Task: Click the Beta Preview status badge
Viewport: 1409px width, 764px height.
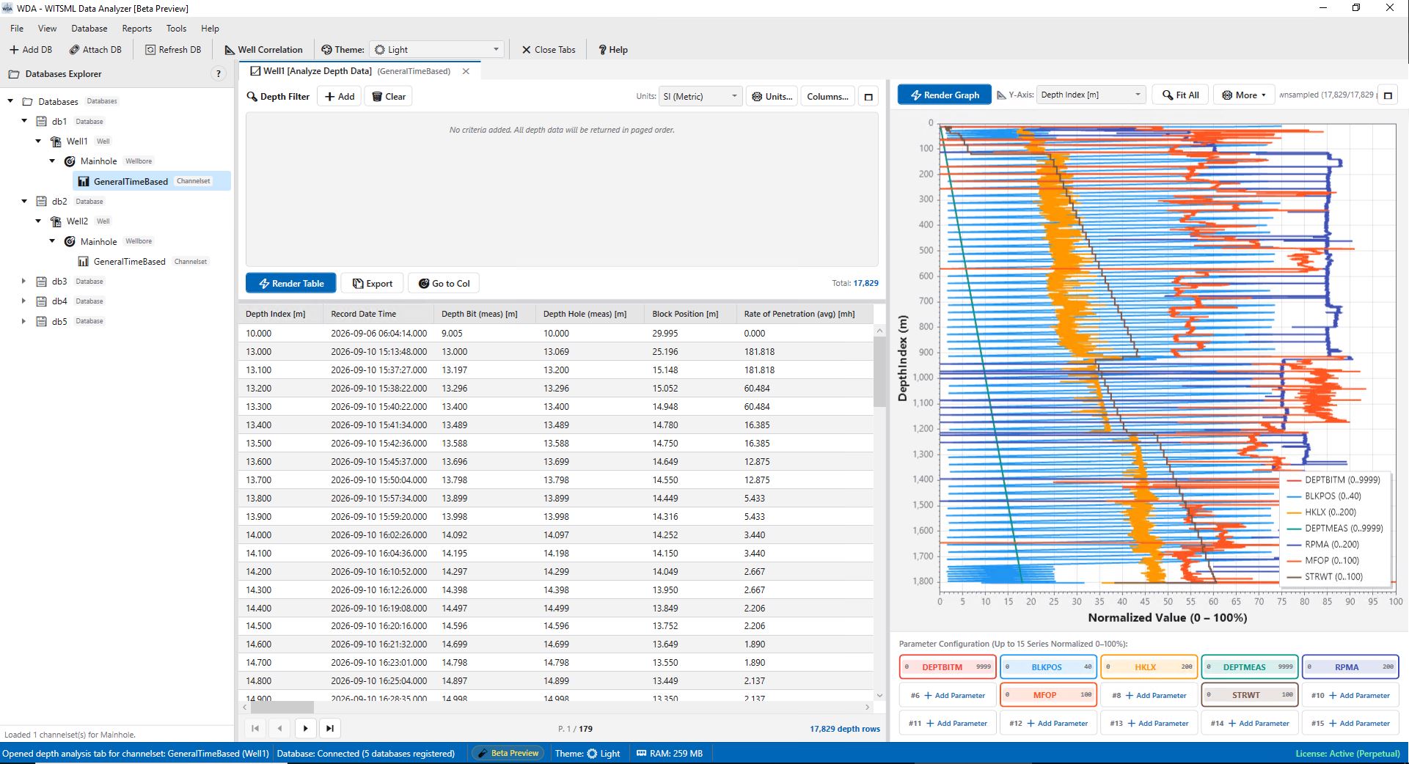Action: click(x=508, y=754)
